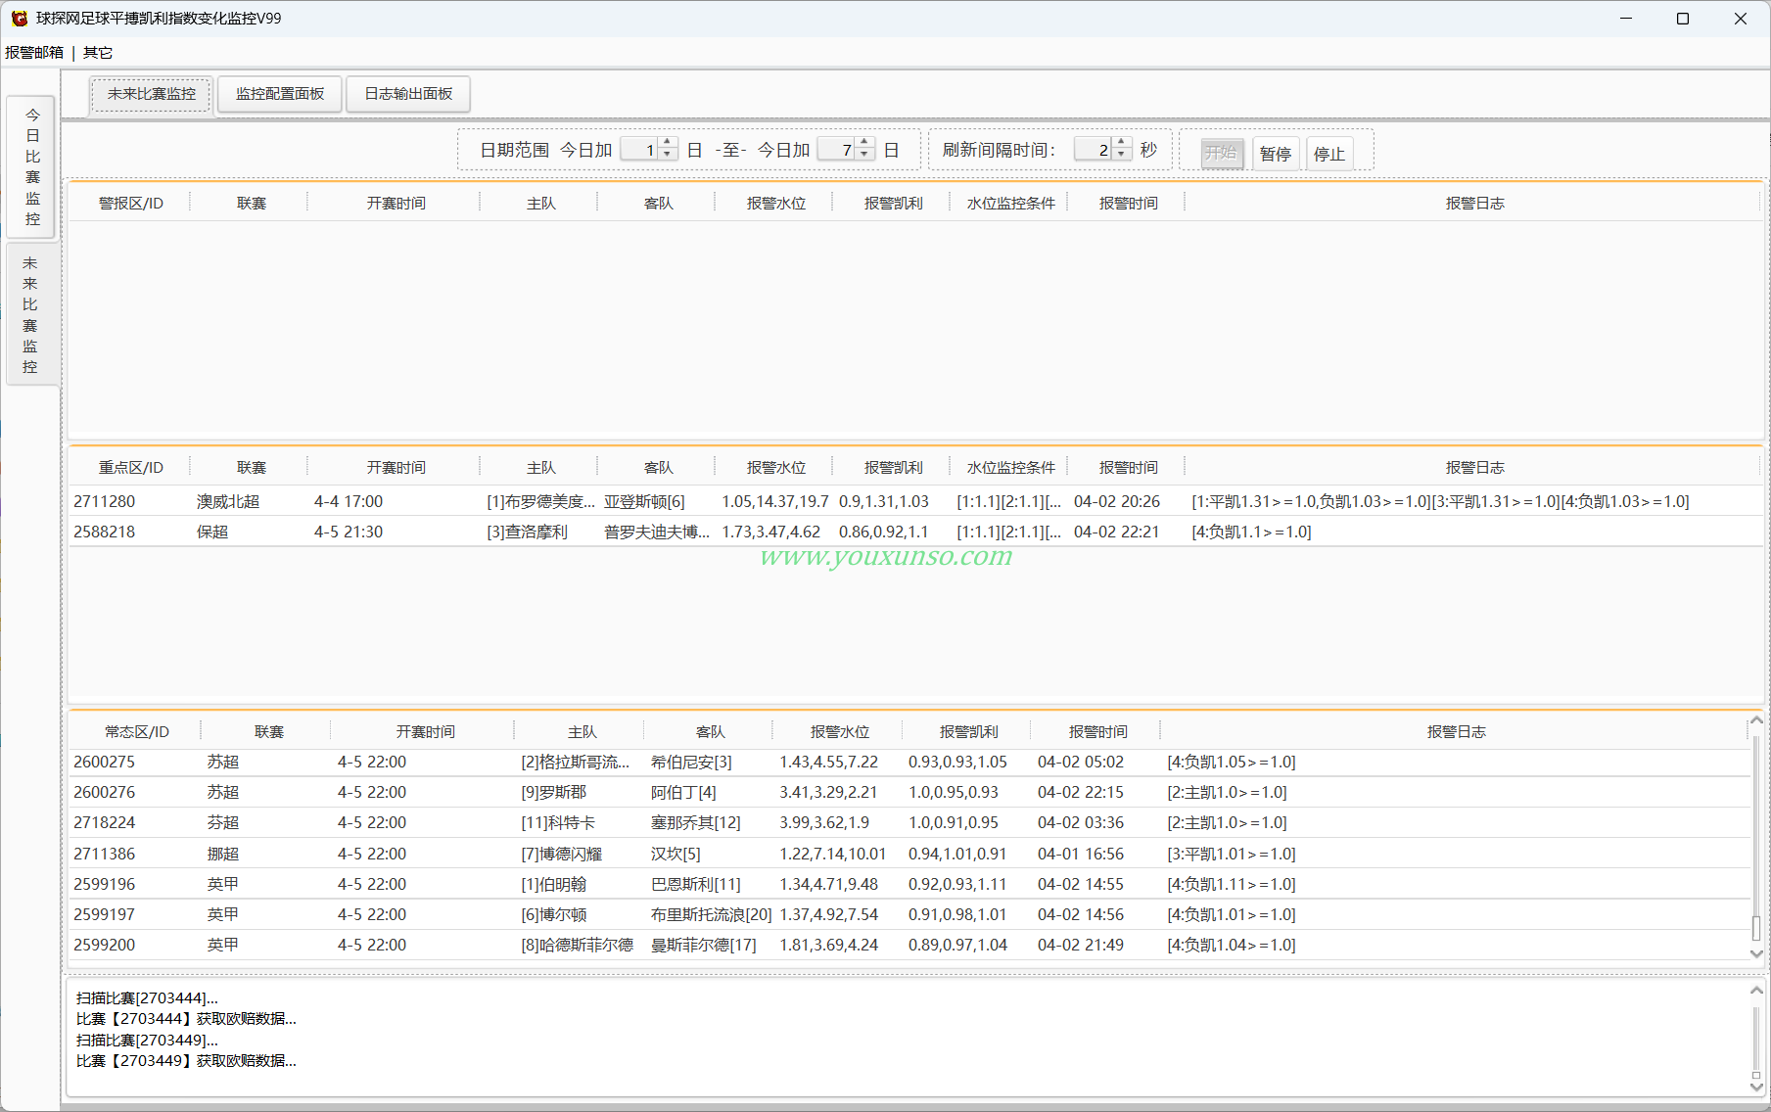Screen dimensions: 1771x1112
Task: Switch to 日志输出面板 tab
Action: (408, 94)
